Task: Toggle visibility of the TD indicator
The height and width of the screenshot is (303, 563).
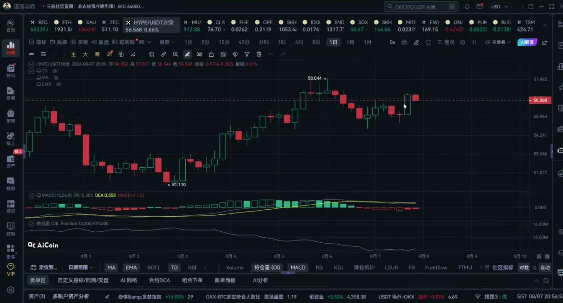Action: tap(55, 71)
